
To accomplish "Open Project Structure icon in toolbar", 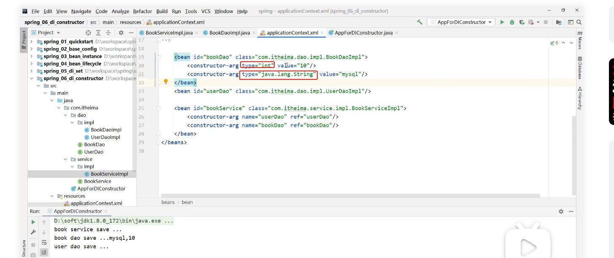I will 559,22.
